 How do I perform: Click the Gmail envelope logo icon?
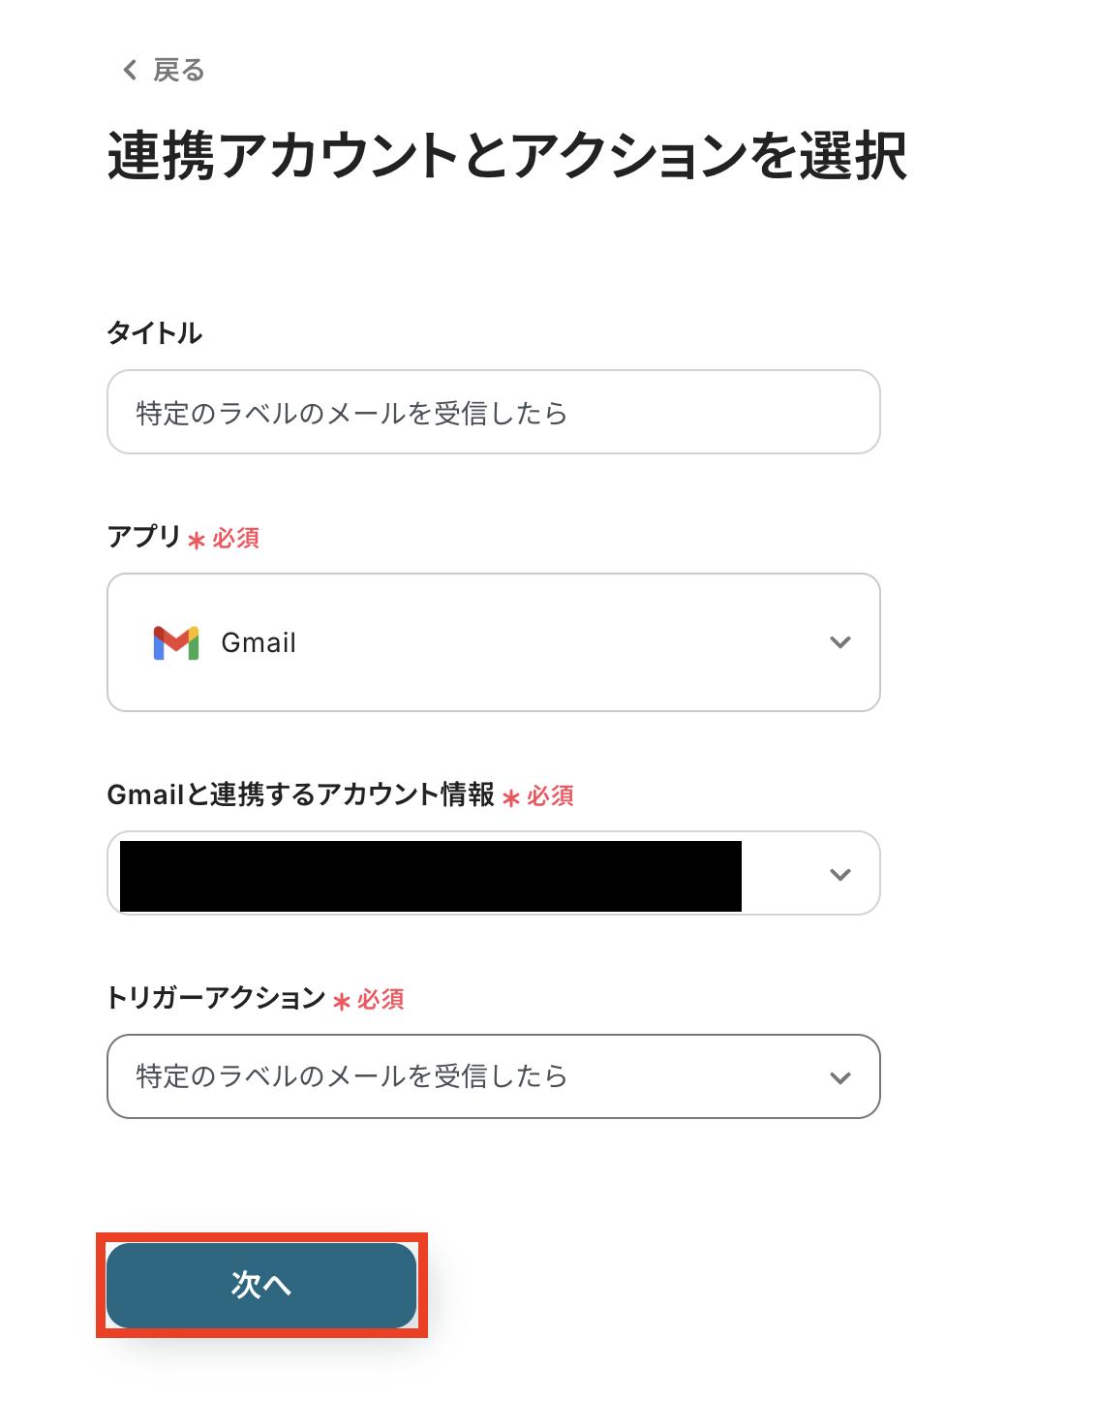point(176,642)
